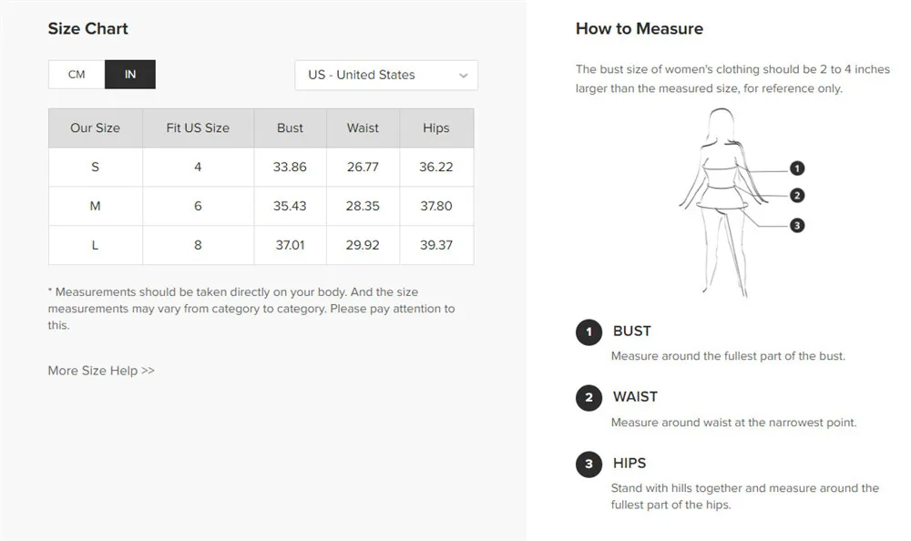Select the M size row cell
911x541 pixels.
(x=96, y=206)
